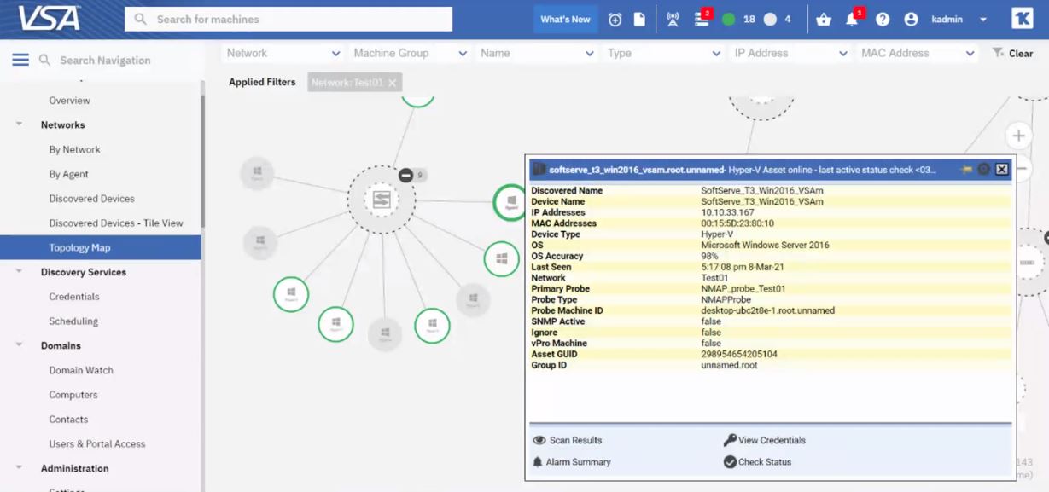Image resolution: width=1049 pixels, height=492 pixels.
Task: Zoom in using the plus control
Action: (1017, 135)
